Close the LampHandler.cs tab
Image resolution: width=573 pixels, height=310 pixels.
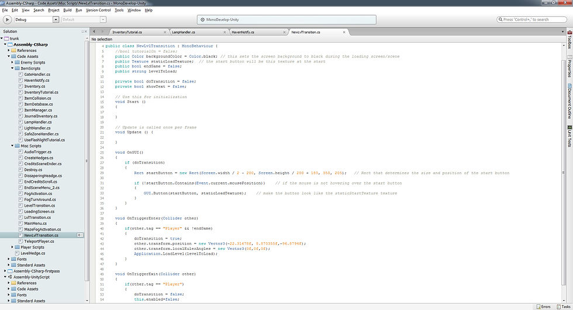coord(225,32)
